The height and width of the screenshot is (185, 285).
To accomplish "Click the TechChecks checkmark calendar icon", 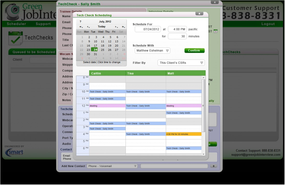I will [16, 38].
